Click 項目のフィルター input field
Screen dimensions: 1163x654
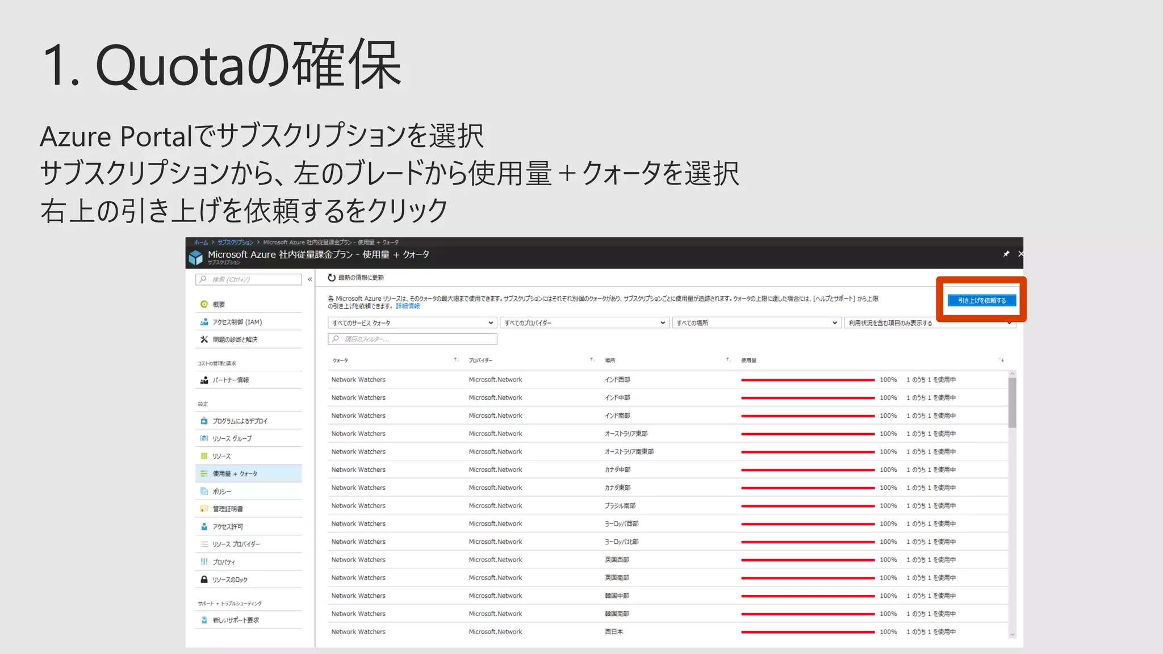[x=412, y=339]
